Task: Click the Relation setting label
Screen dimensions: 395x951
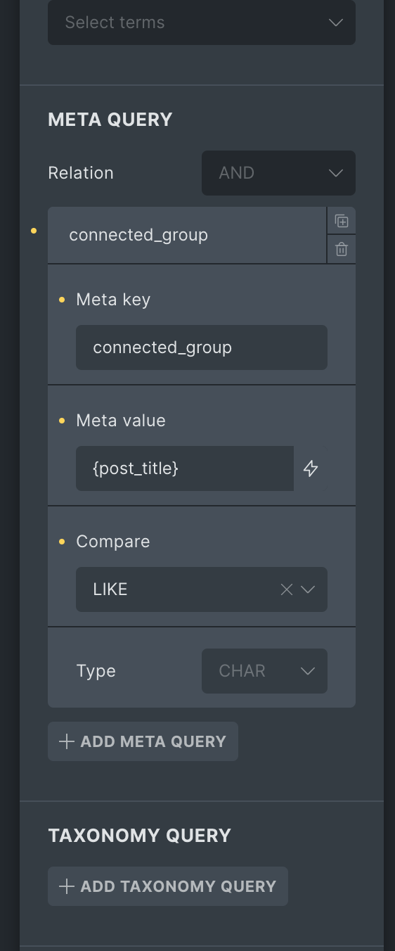Action: coord(81,173)
